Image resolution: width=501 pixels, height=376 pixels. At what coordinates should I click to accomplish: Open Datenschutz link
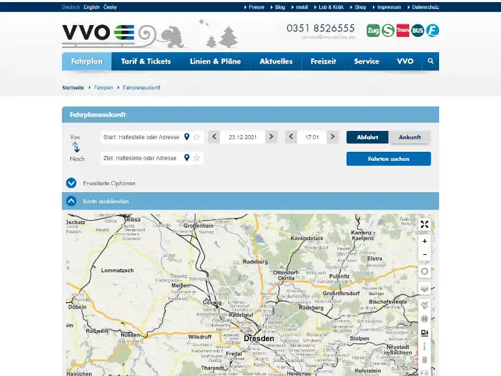click(426, 7)
